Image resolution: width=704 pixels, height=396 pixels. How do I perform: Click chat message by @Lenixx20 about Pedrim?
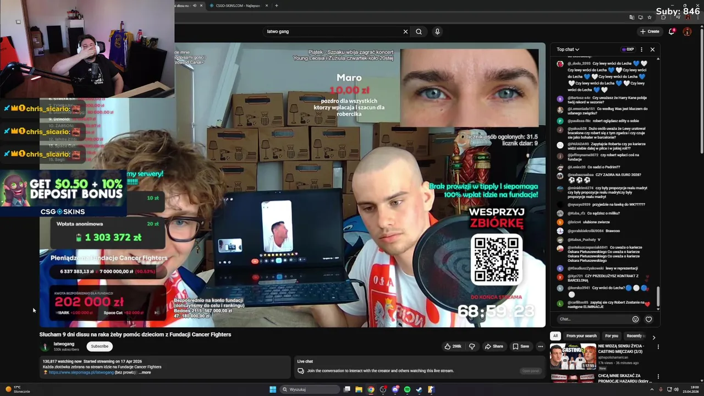593,167
